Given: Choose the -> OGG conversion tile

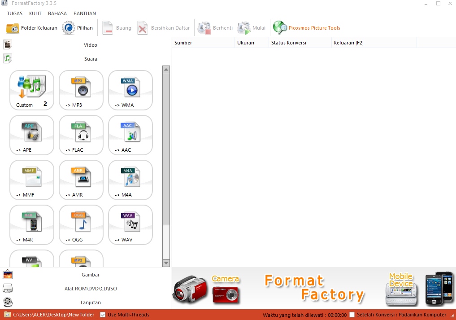Looking at the screenshot, I should [x=81, y=225].
